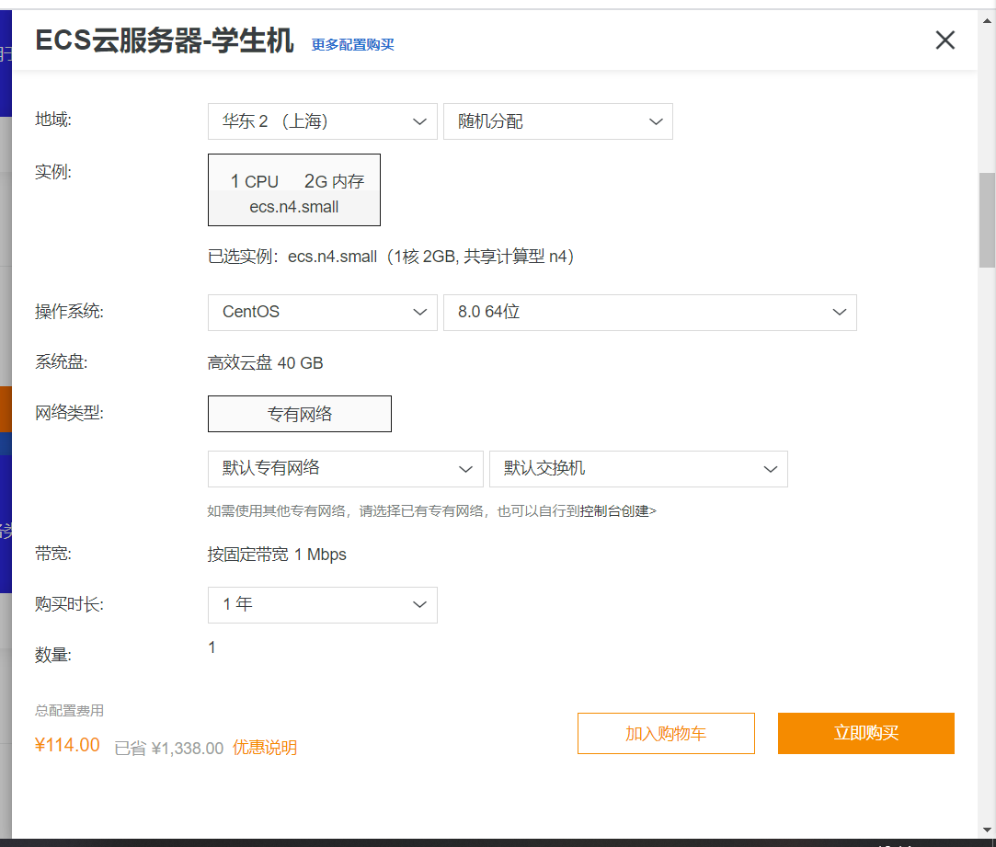996x847 pixels.
Task: Expand the 8.0 64位 version dropdown
Action: (650, 312)
